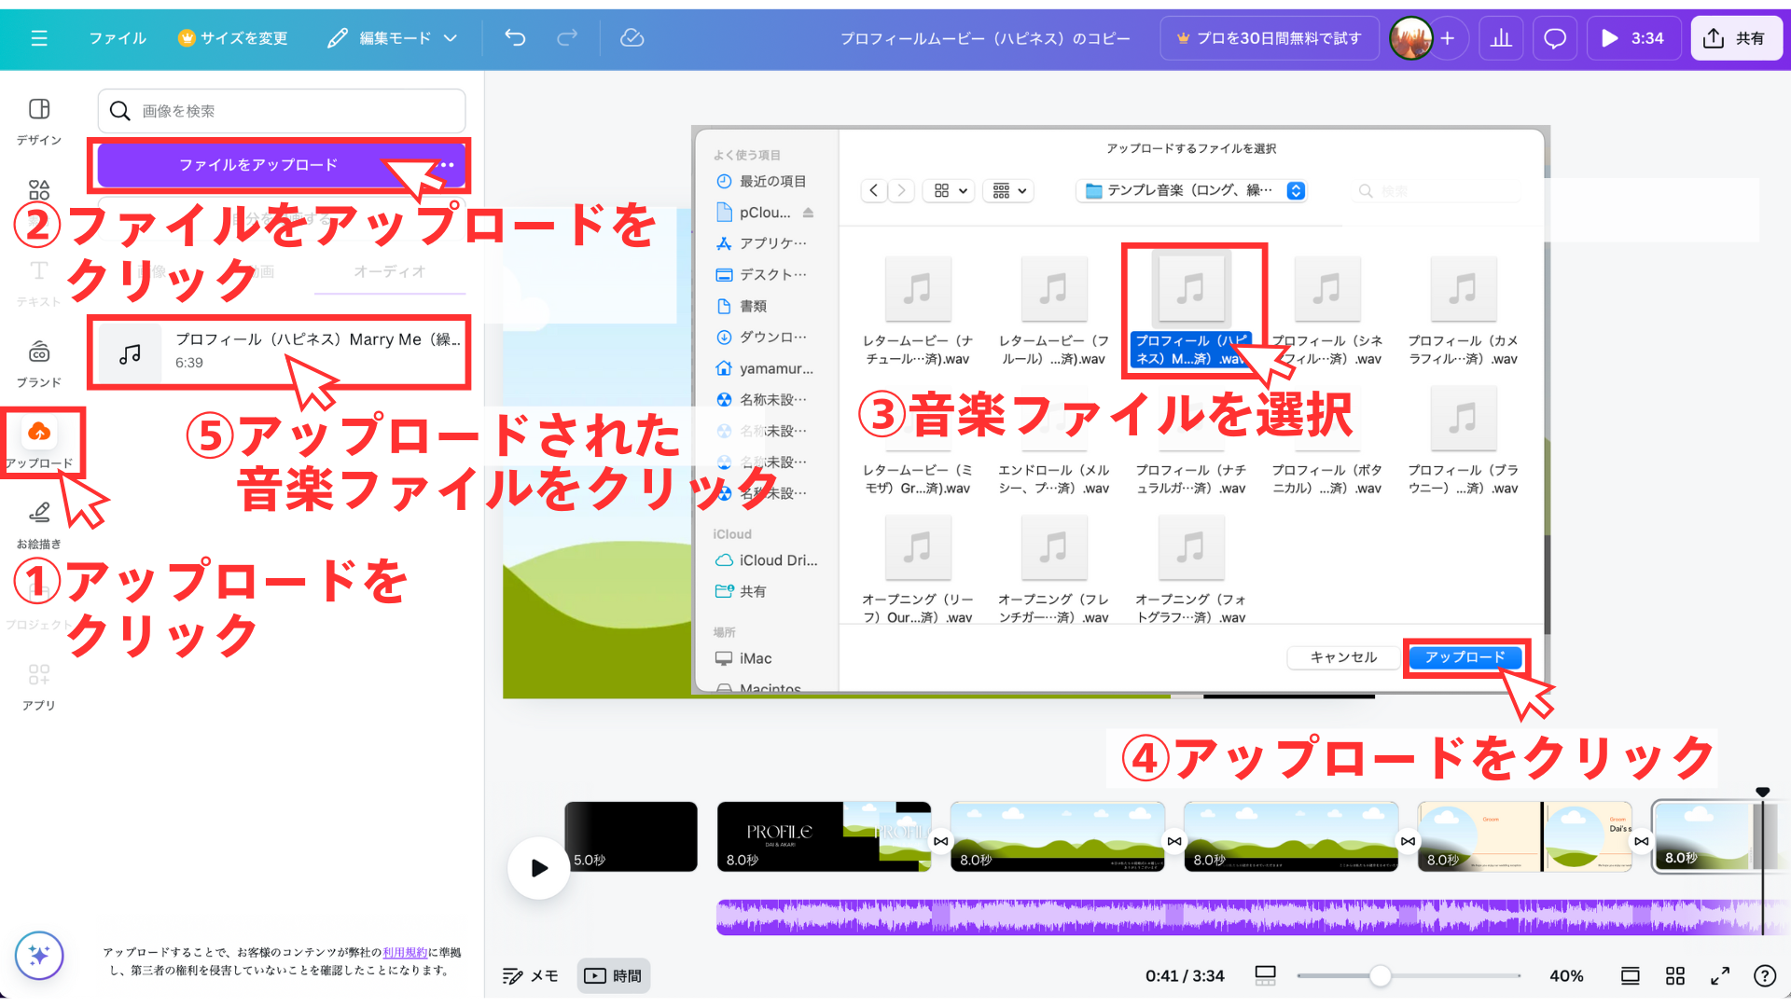Viewport: 1791px width, 1007px height.
Task: Open folder path dropdown テンプレ音楽
Action: 1191,190
